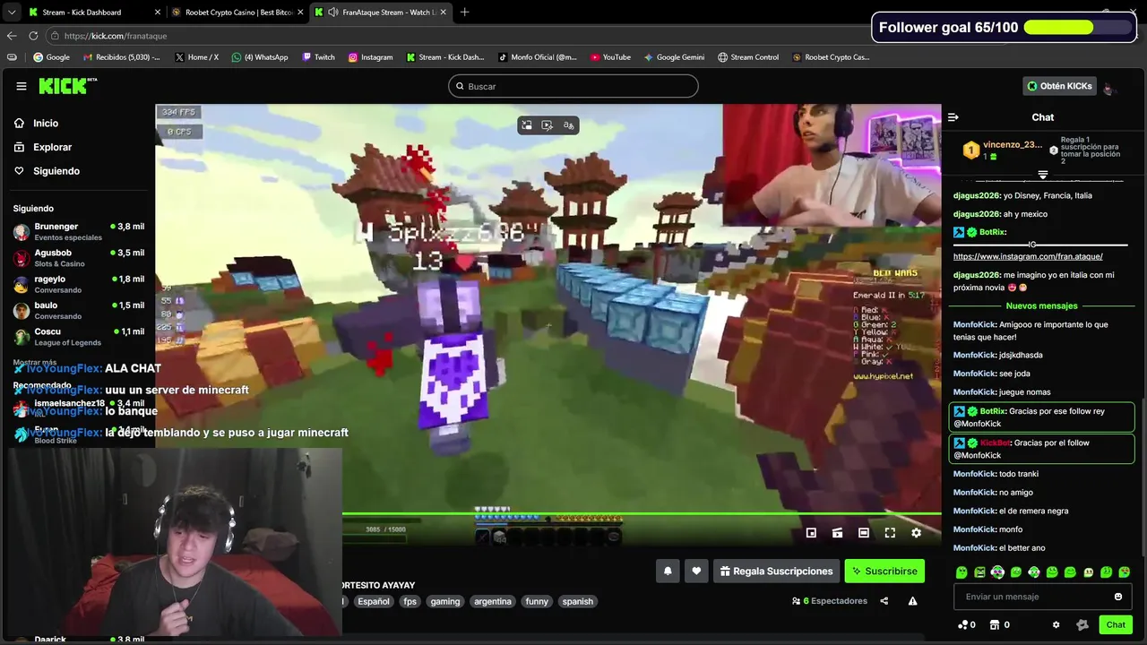Open baulo channel in Siguiendo list

[x=78, y=310]
